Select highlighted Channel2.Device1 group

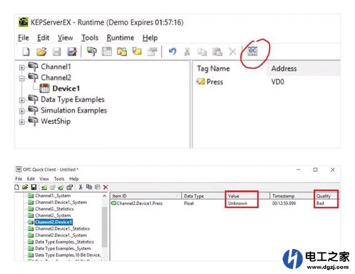tap(53, 222)
